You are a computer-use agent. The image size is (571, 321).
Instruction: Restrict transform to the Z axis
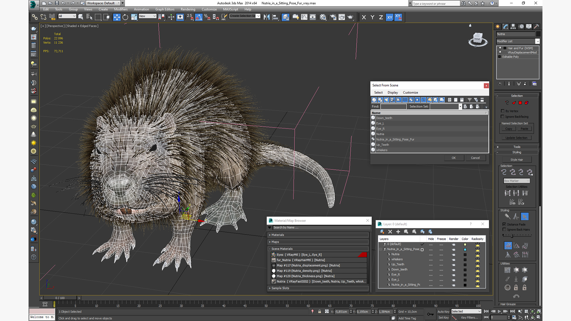click(x=381, y=17)
